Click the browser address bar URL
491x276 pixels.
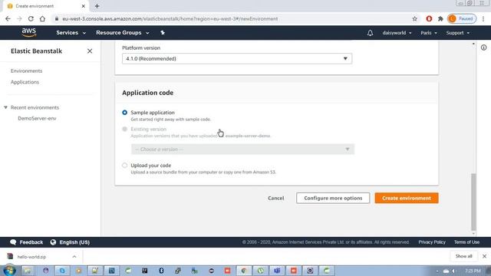point(170,18)
